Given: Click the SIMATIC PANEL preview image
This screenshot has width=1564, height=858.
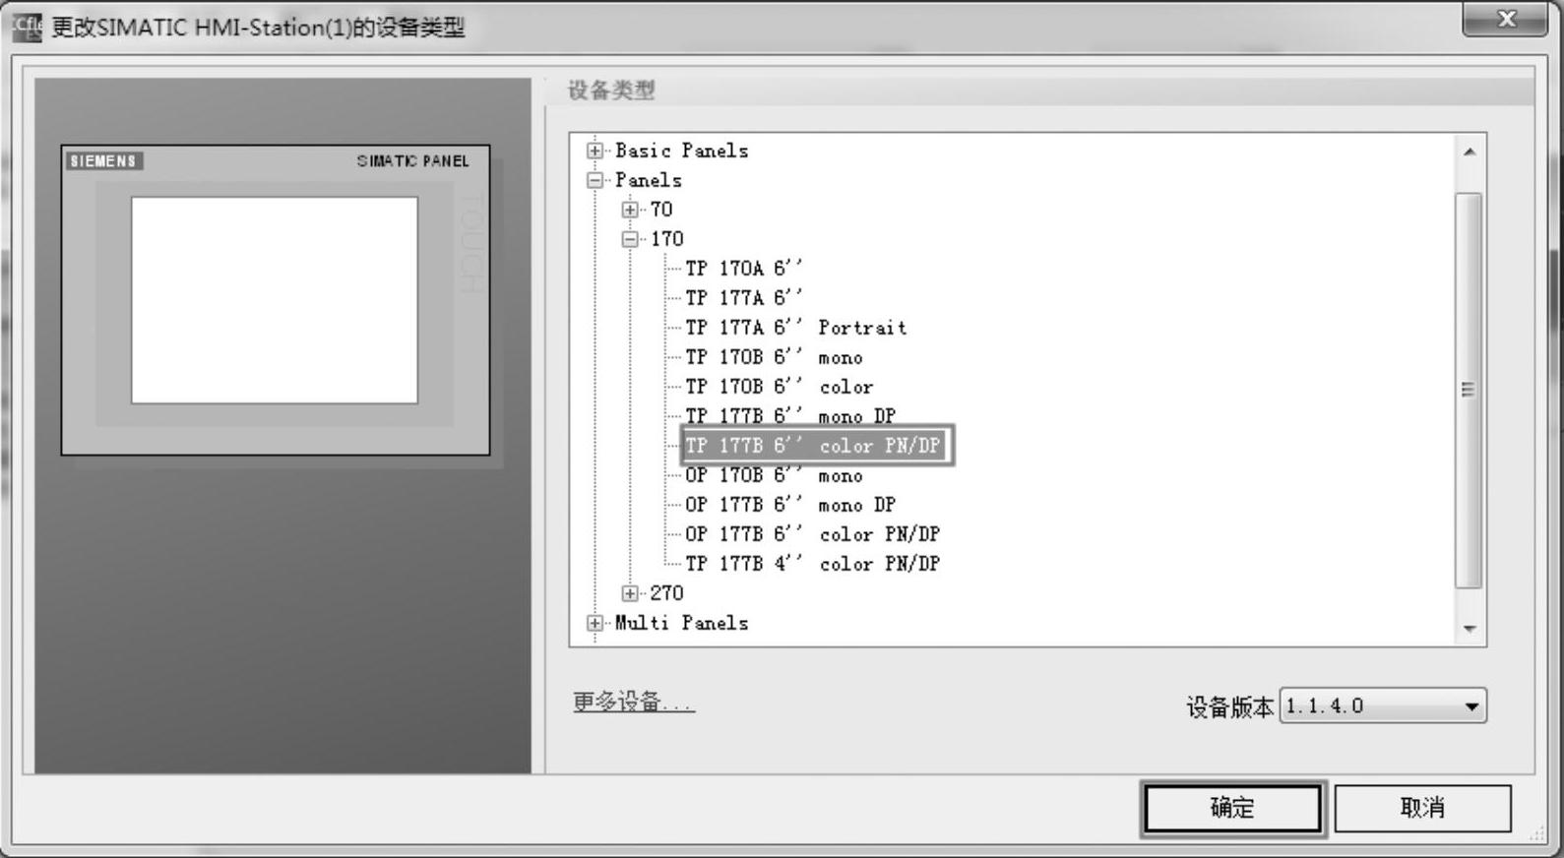Looking at the screenshot, I should [276, 300].
